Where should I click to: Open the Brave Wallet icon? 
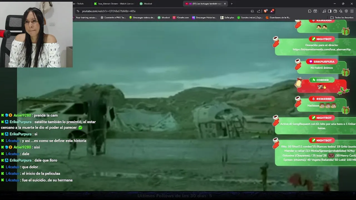click(x=335, y=11)
